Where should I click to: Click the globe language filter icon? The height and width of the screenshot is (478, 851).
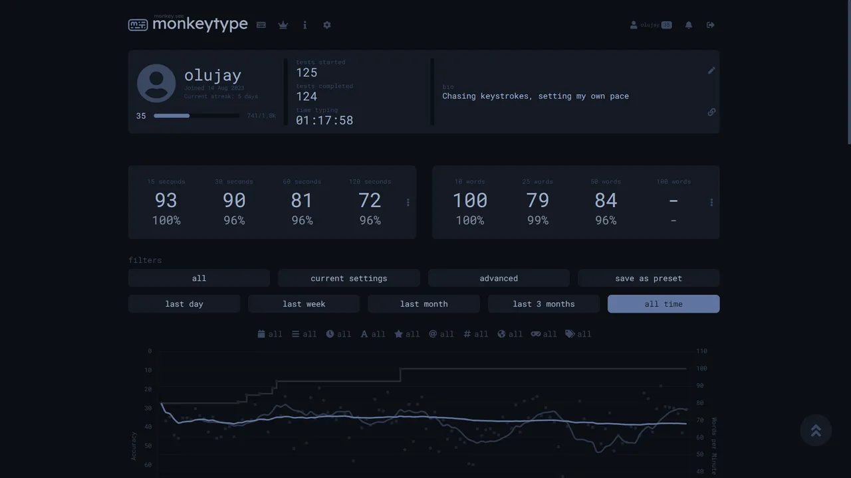tap(502, 334)
